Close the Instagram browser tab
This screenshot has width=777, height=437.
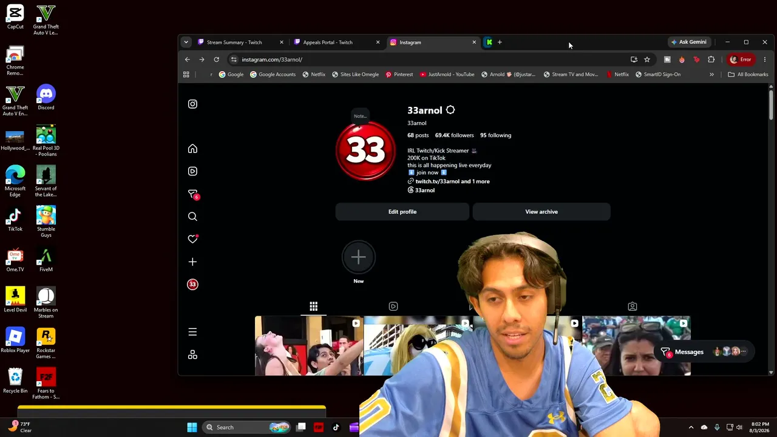pos(474,42)
